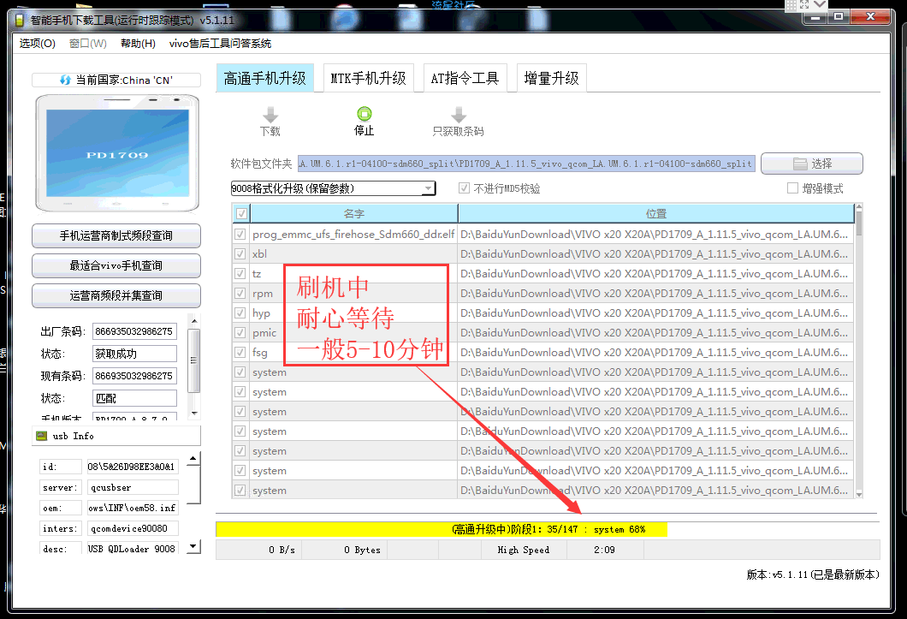Click the 当前国家:China 'CN' button
The width and height of the screenshot is (907, 619).
click(x=116, y=80)
